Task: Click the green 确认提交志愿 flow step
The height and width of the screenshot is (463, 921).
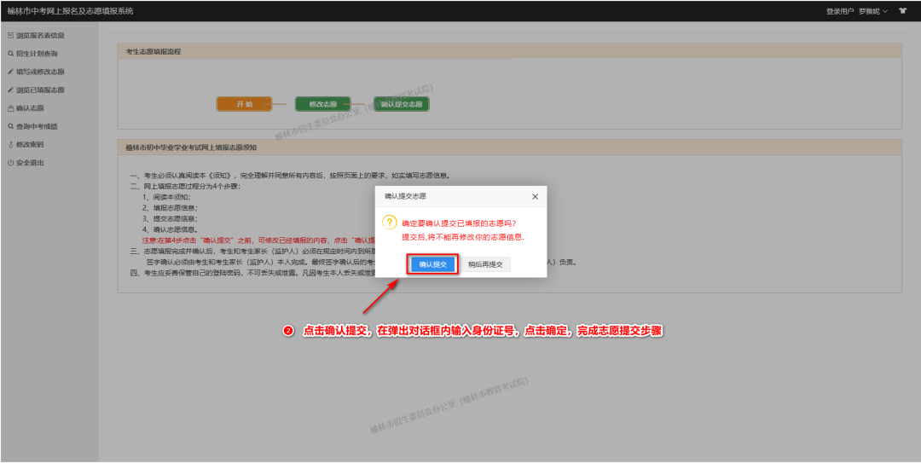Action: pos(402,104)
